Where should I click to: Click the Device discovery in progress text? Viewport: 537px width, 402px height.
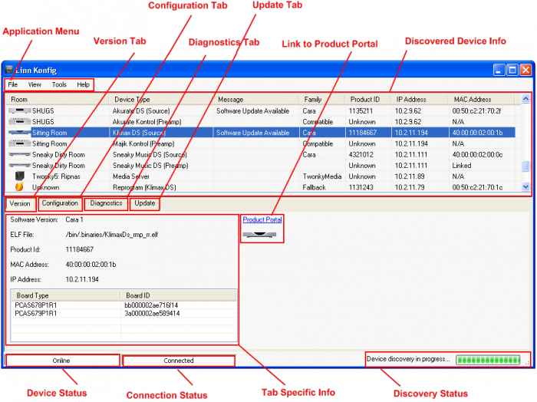tap(408, 359)
